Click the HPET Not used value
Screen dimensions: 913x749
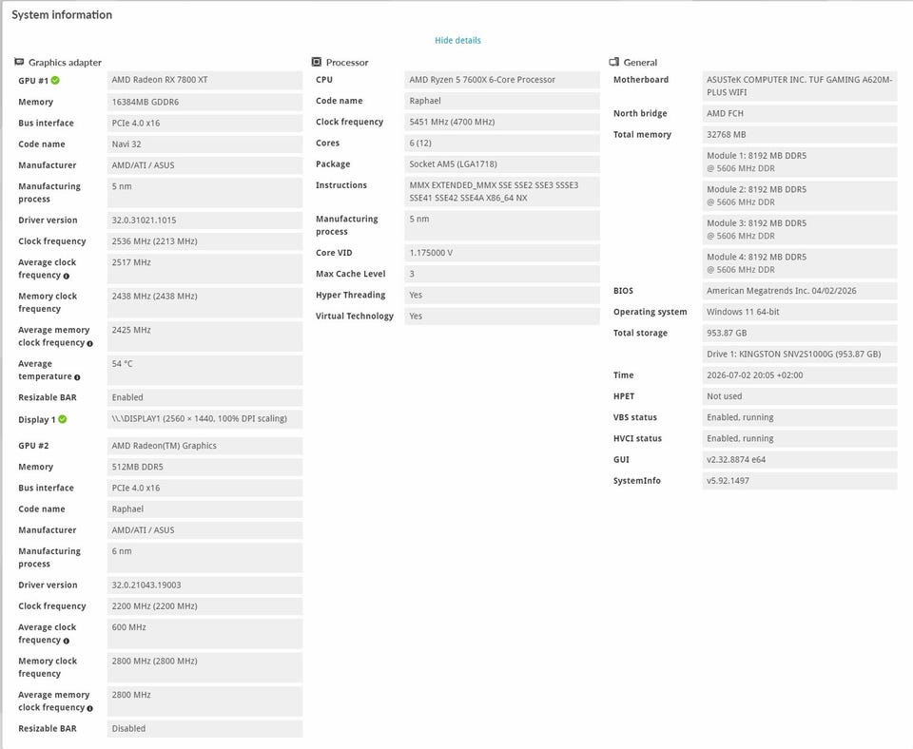[x=800, y=396]
